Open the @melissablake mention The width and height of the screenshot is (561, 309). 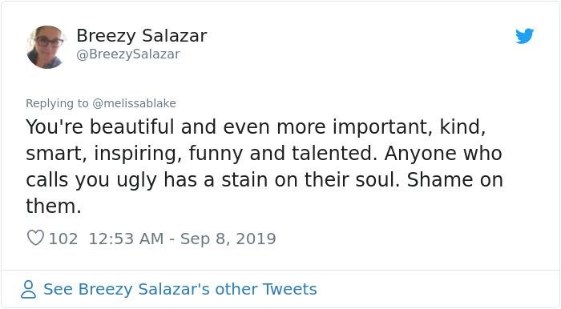[x=134, y=103]
